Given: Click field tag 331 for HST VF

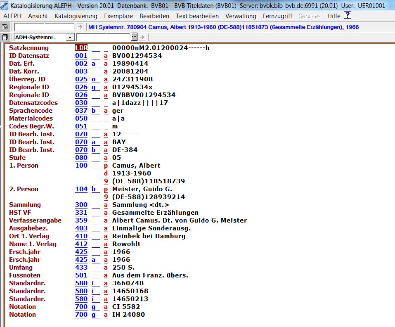Looking at the screenshot, I should click(81, 213).
